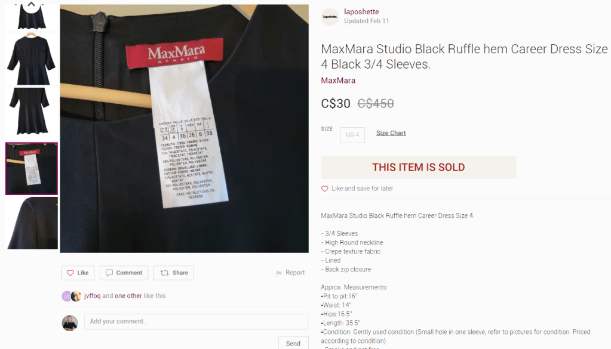The height and width of the screenshot is (349, 611).
Task: Select the sleeve close-up thumbnail
Action: pyautogui.click(x=32, y=223)
